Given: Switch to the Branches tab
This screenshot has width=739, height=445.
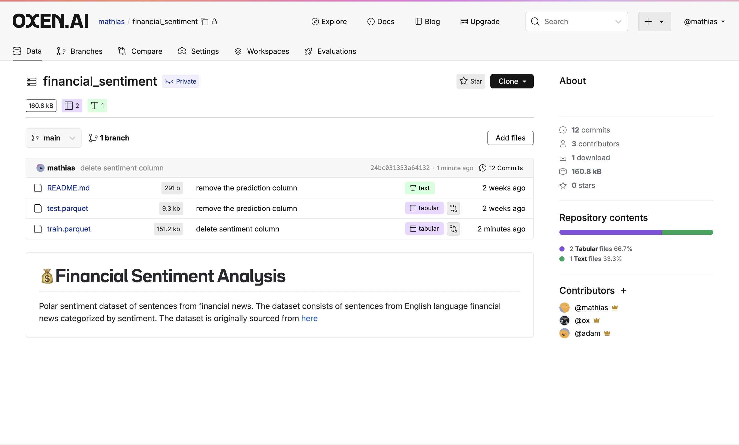Looking at the screenshot, I should tap(80, 51).
